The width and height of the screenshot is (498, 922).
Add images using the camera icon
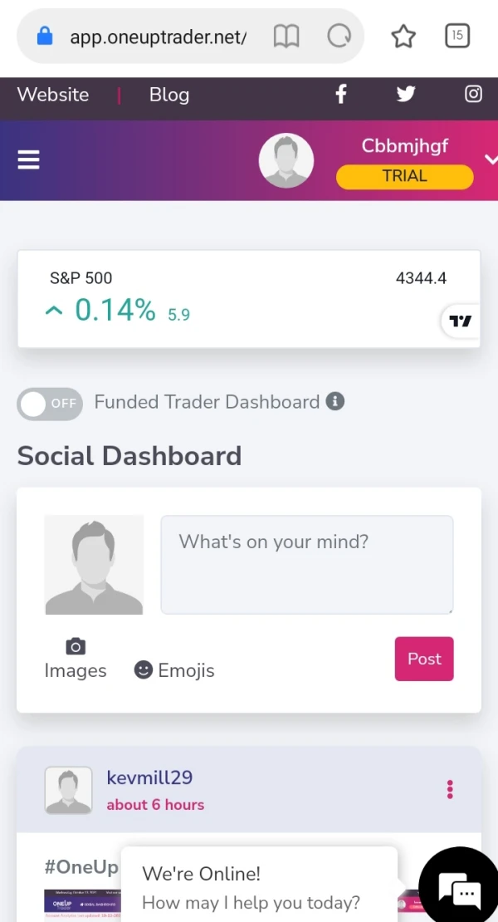click(76, 646)
